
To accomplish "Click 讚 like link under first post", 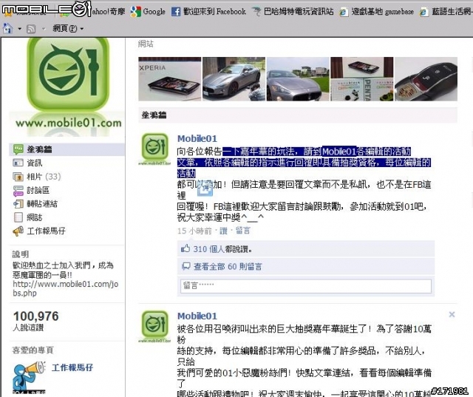I will 223,231.
